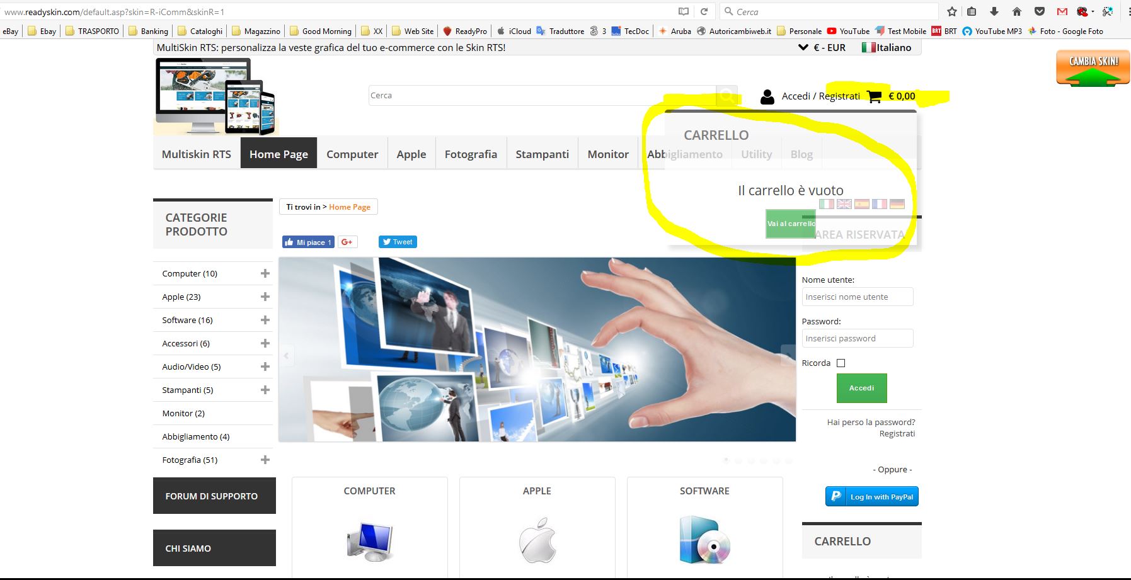Screen dimensions: 1131x580
Task: Click the Software box category icon
Action: pyautogui.click(x=704, y=540)
